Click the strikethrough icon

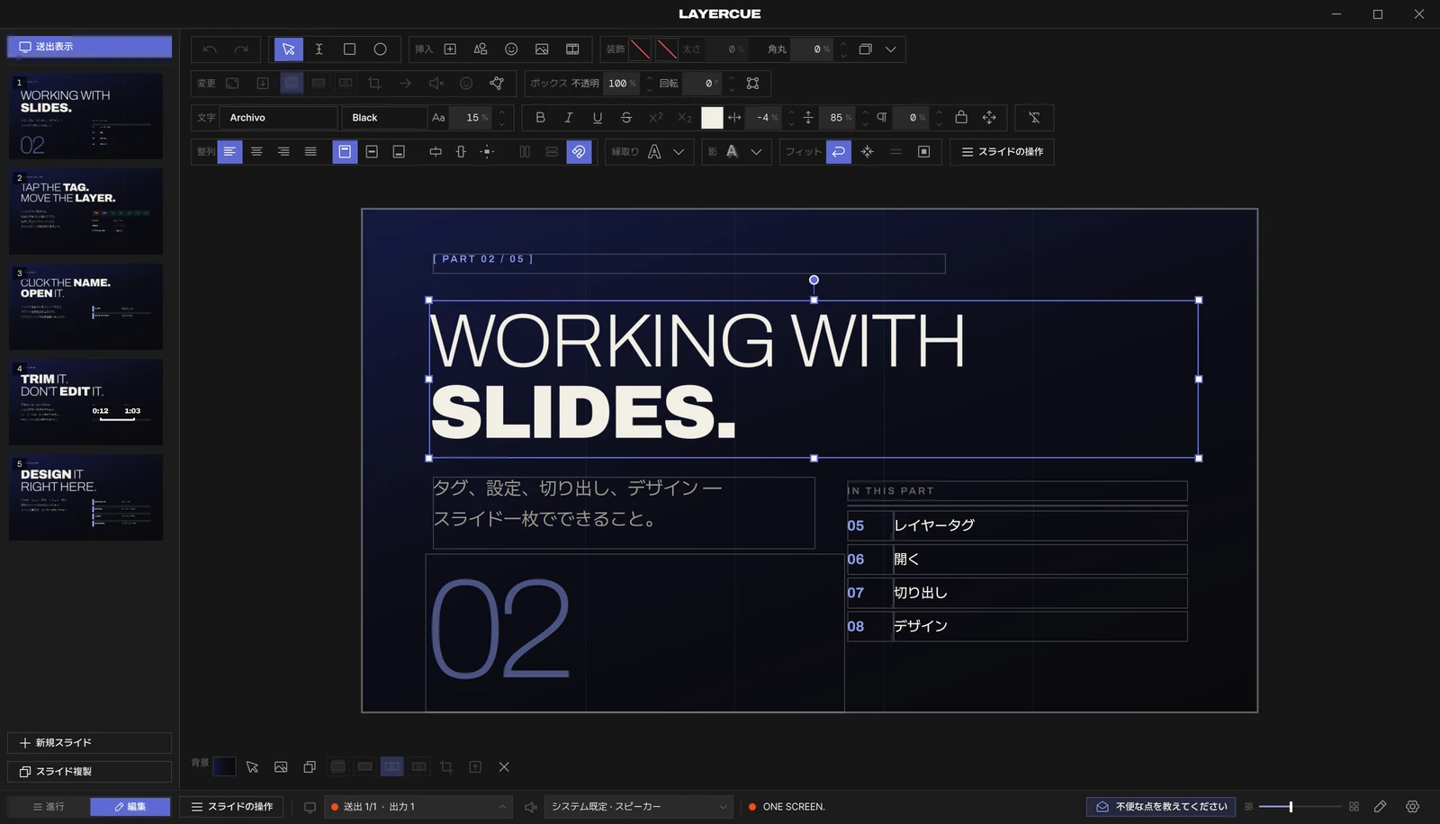(x=626, y=118)
